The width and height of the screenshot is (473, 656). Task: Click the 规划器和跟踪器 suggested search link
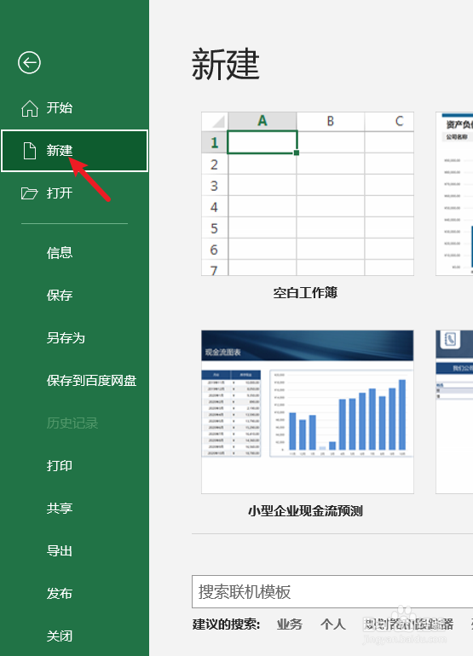coord(408,624)
